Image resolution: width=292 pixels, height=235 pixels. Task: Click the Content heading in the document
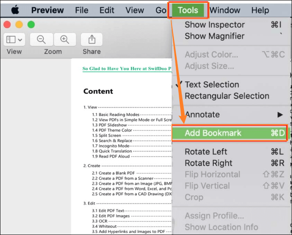pyautogui.click(x=98, y=91)
